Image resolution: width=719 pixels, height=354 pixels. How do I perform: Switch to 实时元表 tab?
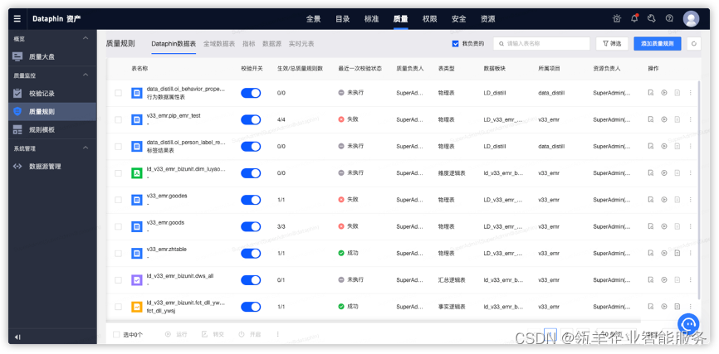click(301, 44)
